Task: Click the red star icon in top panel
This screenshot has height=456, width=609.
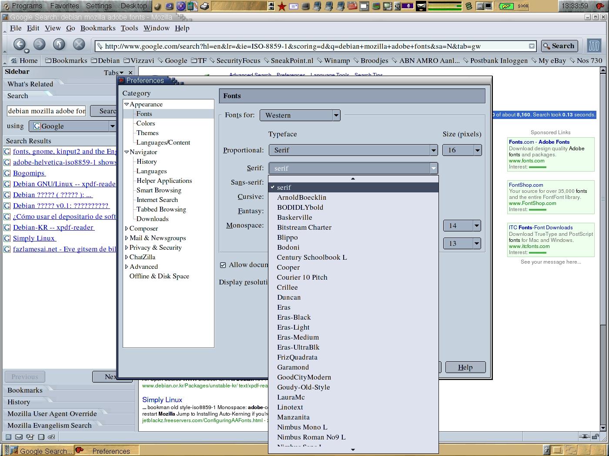Action: point(282,6)
